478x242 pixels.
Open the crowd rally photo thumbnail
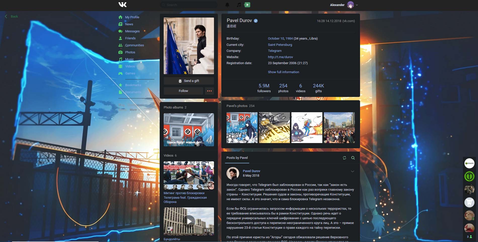pyautogui.click(x=339, y=128)
